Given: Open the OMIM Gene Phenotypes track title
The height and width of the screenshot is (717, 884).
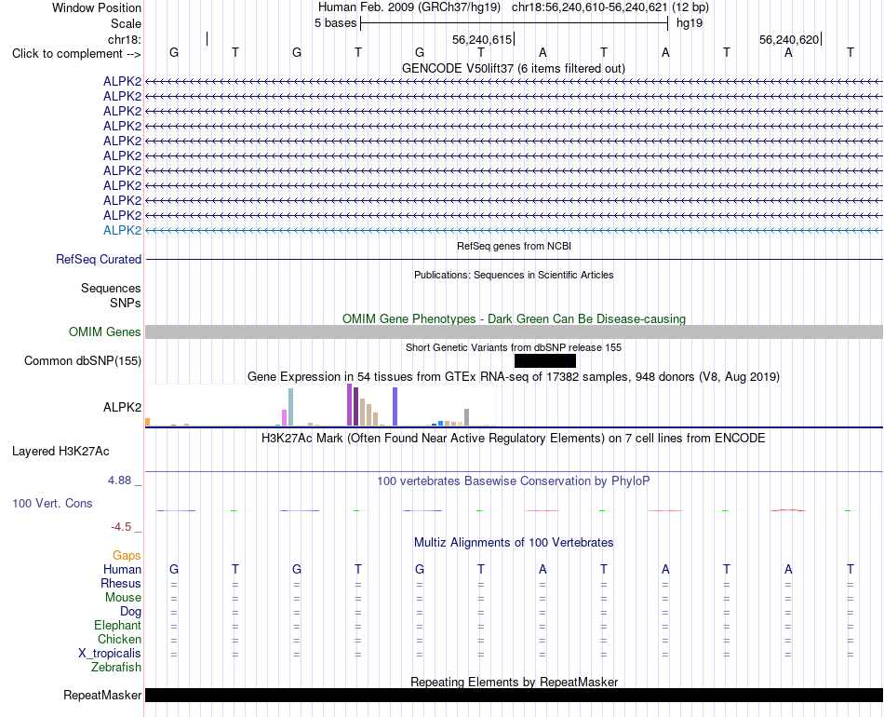Looking at the screenshot, I should tap(514, 318).
